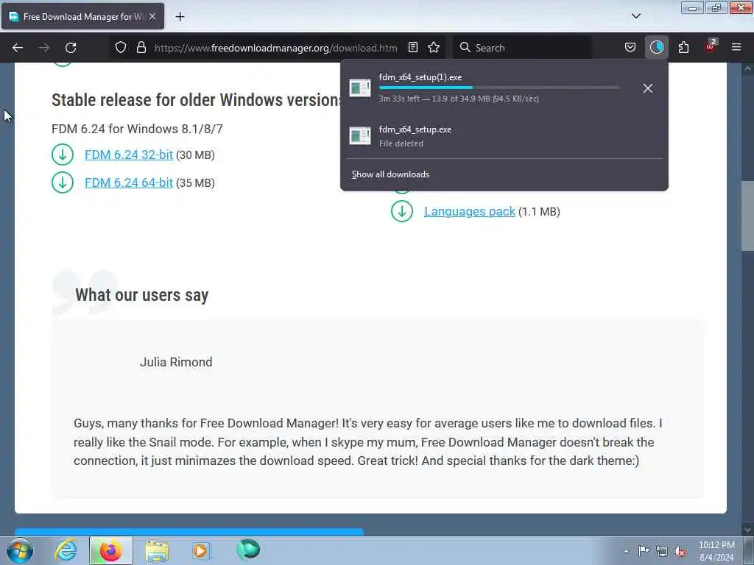Launch Internet Explorer from the taskbar
This screenshot has height=565, width=754.
click(66, 550)
